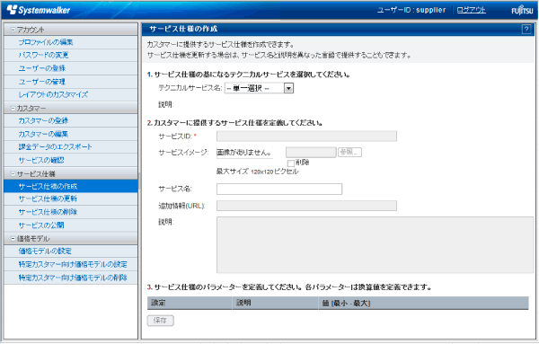539x344 pixels.
Task: Click the service image file path field
Action: [311, 152]
